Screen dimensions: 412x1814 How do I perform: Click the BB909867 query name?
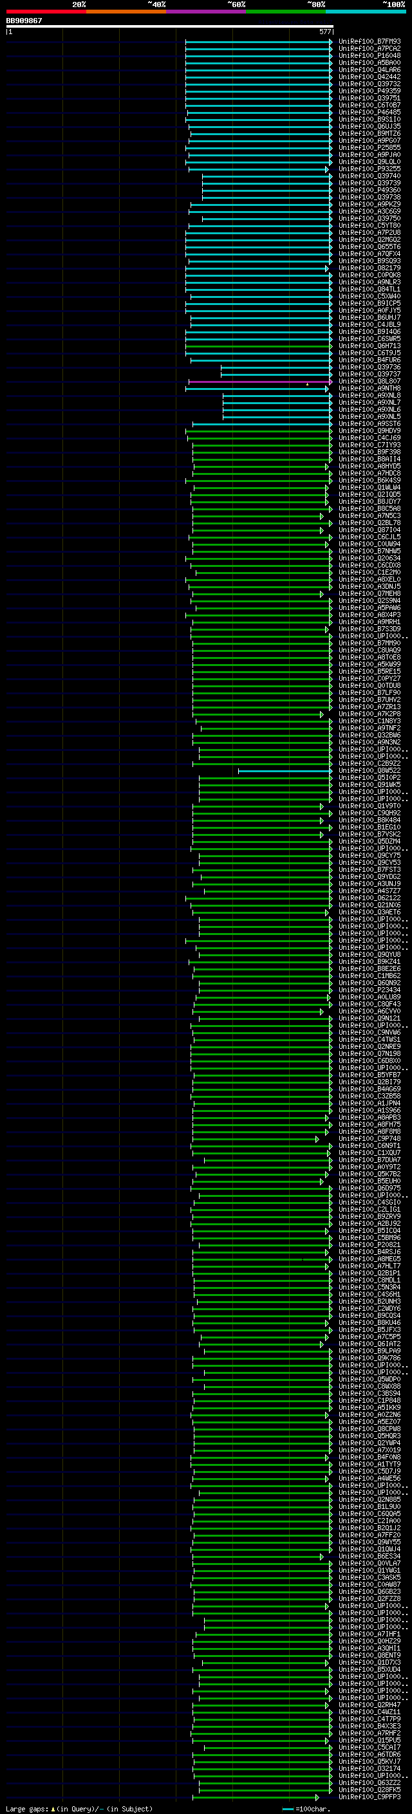pos(24,21)
